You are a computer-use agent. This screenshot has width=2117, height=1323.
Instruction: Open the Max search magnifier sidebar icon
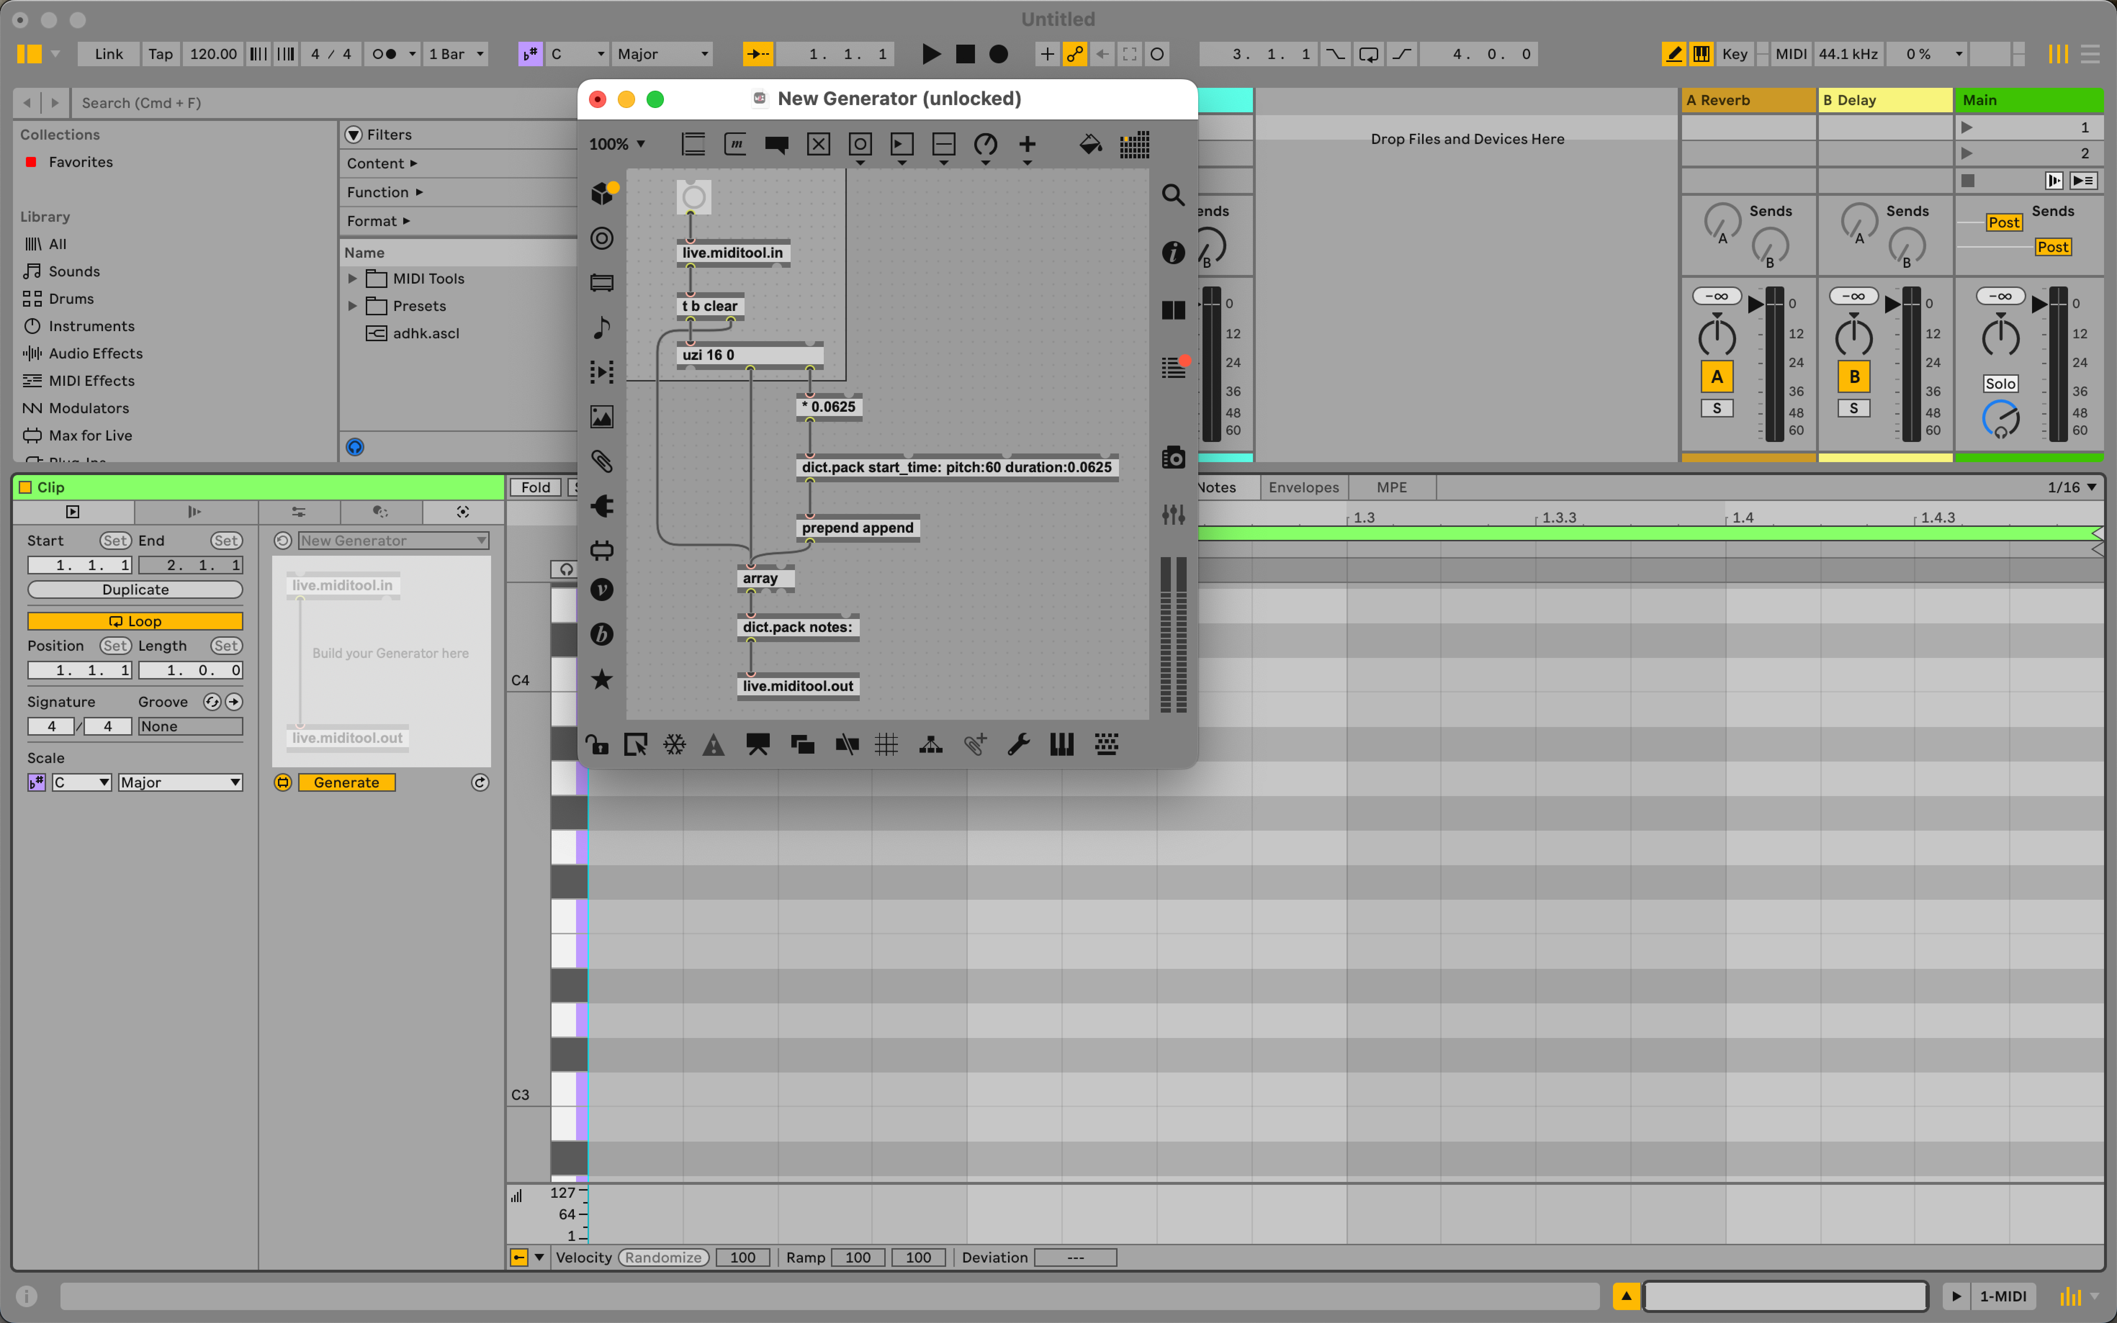click(1174, 194)
